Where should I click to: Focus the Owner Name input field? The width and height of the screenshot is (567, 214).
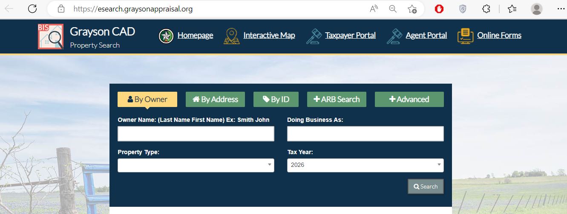point(196,134)
